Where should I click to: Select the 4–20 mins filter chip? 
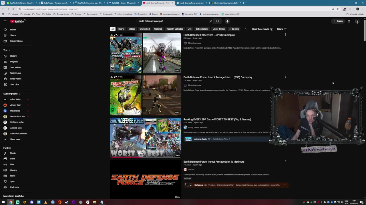tap(234, 29)
